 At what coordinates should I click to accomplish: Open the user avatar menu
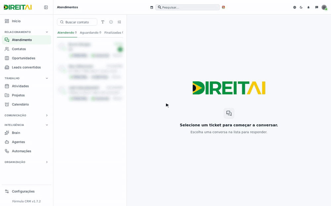click(324, 7)
